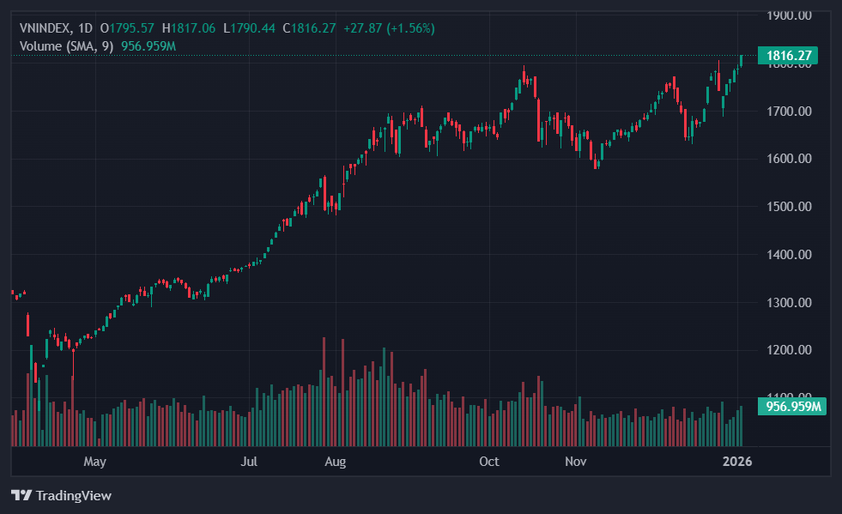Click the TradingView logo icon
The image size is (842, 514).
[21, 495]
